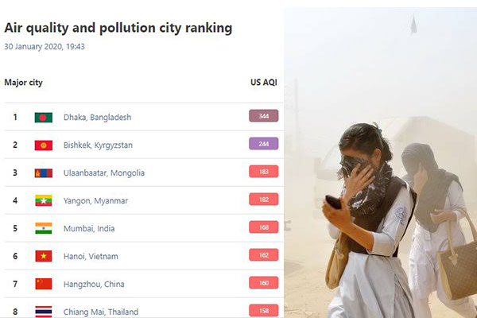Click the red 183 AQI badge
477x318 pixels.
pyautogui.click(x=263, y=172)
